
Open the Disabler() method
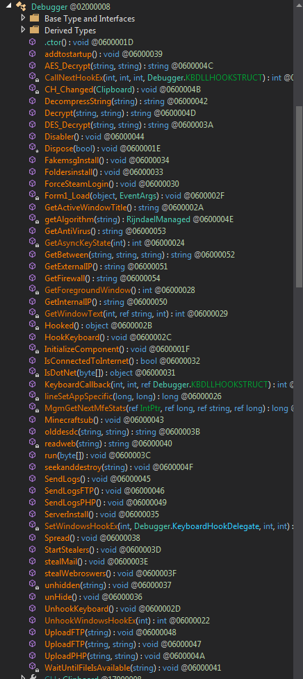pos(94,136)
